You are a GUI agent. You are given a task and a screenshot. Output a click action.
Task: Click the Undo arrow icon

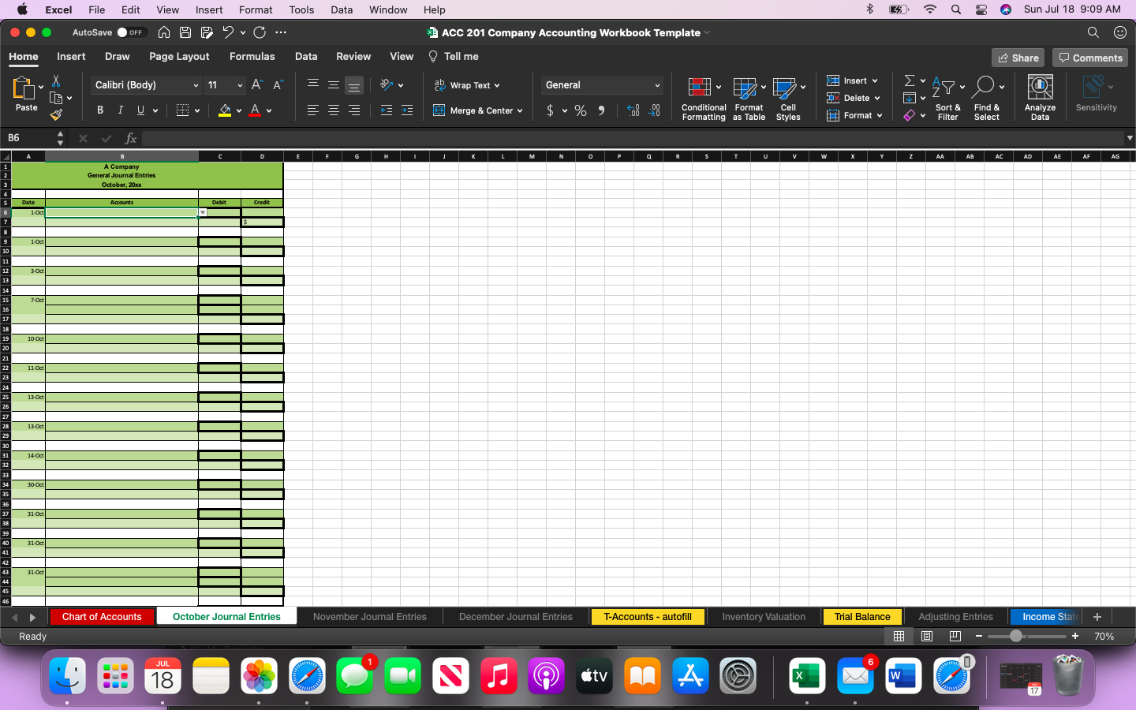click(228, 32)
